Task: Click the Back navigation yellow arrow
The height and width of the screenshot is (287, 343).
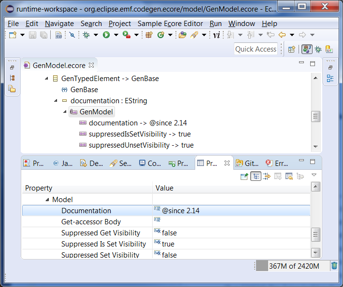Action: tap(282, 35)
